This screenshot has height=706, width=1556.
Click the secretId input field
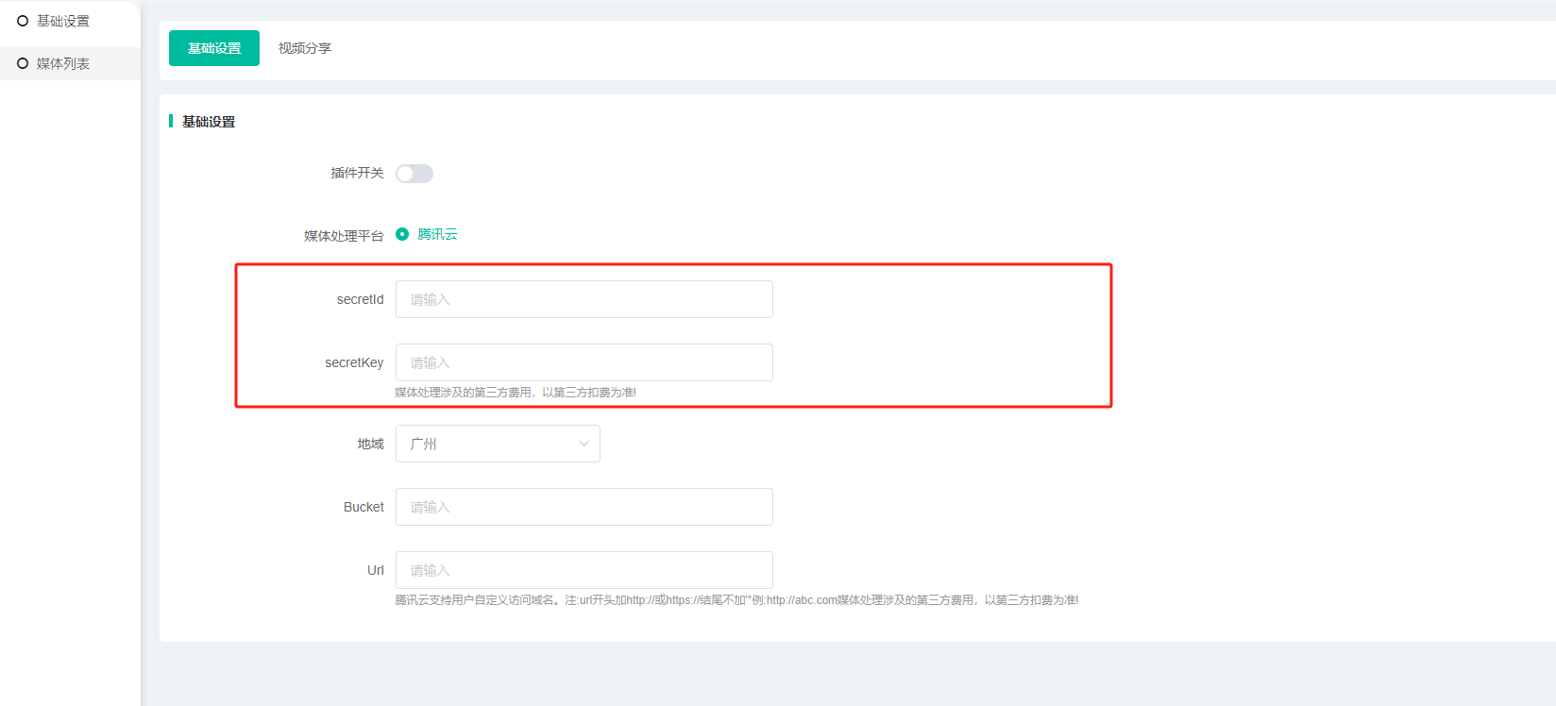pos(584,299)
